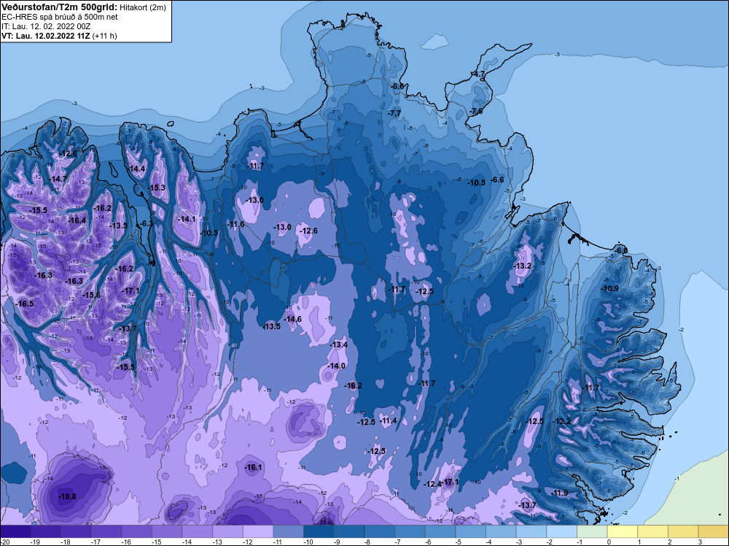This screenshot has width=729, height=546.
Task: Click the legend swatch between -5 and -4
Action: pos(470,531)
